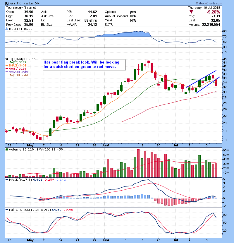Click the Chg value -3.31

216,16
